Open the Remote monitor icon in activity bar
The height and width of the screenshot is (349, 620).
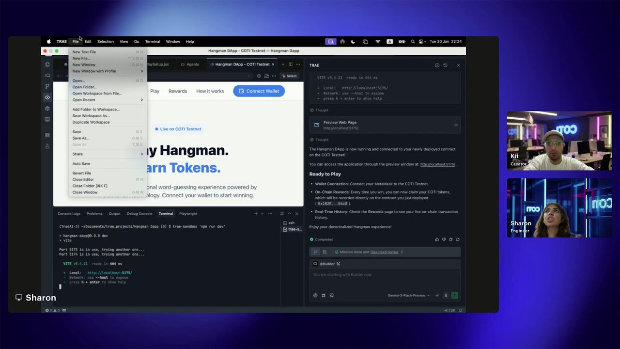coord(47,119)
